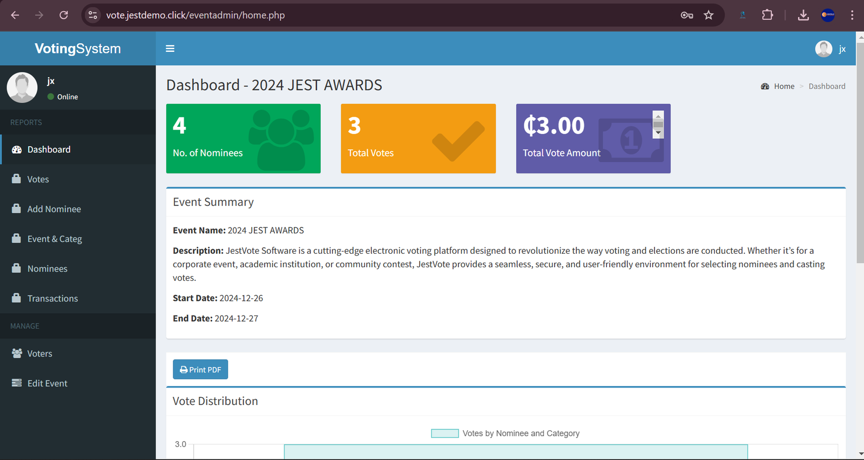864x460 pixels.
Task: Click the Nominees briefcase icon
Action: tap(17, 268)
